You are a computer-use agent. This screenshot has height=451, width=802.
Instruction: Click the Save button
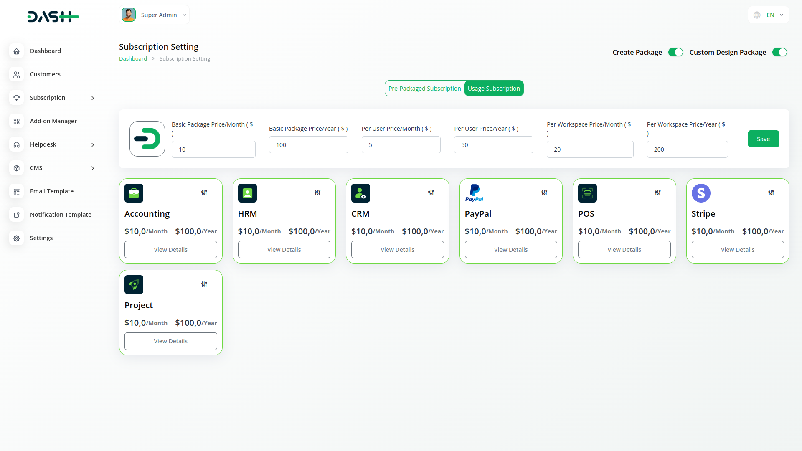coord(763,139)
